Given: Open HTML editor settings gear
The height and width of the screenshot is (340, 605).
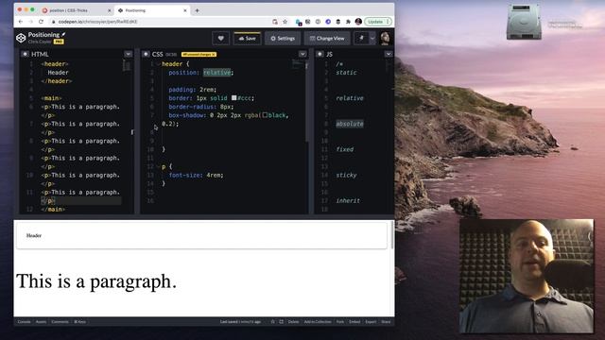Looking at the screenshot, I should [25, 55].
